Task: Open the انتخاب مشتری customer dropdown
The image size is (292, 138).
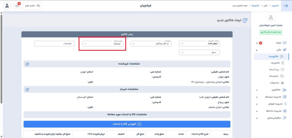Action: [200, 44]
